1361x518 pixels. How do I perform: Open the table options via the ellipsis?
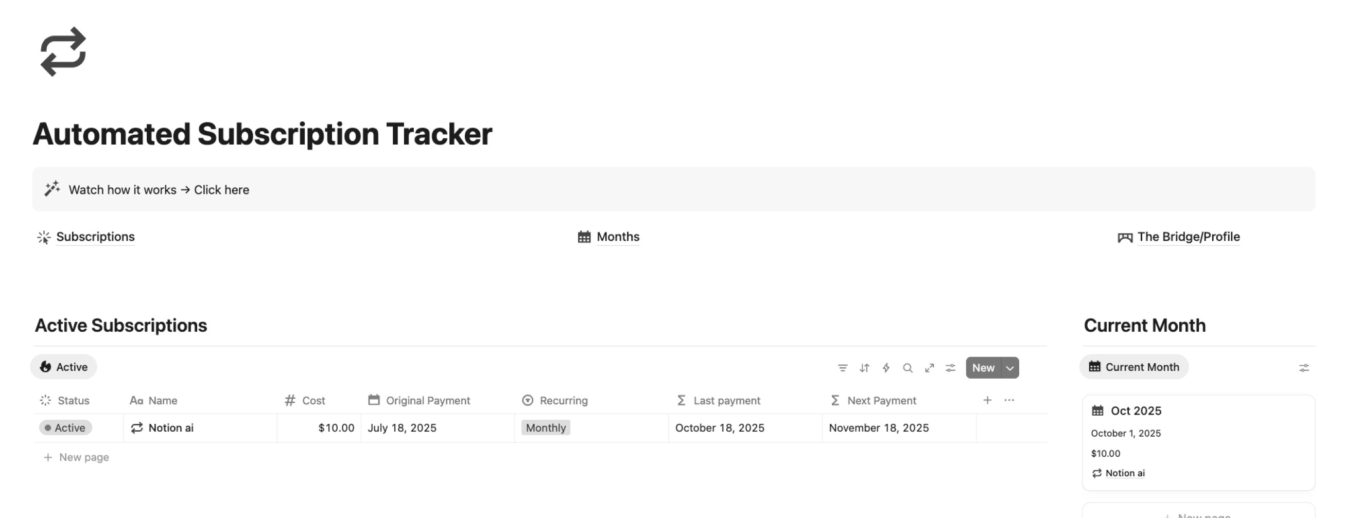coord(1009,400)
